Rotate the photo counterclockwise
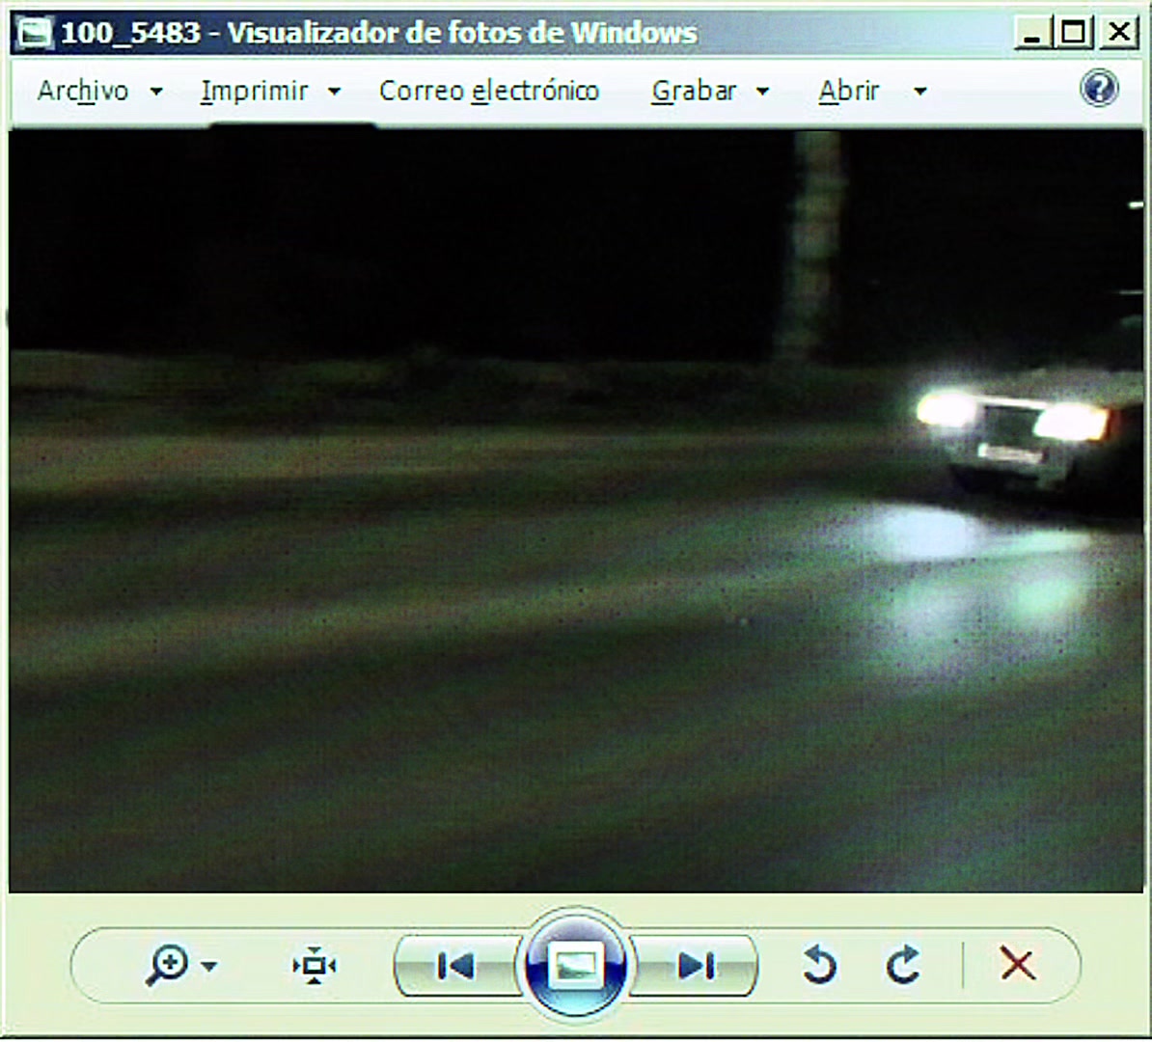This screenshot has width=1152, height=1042. 819,964
